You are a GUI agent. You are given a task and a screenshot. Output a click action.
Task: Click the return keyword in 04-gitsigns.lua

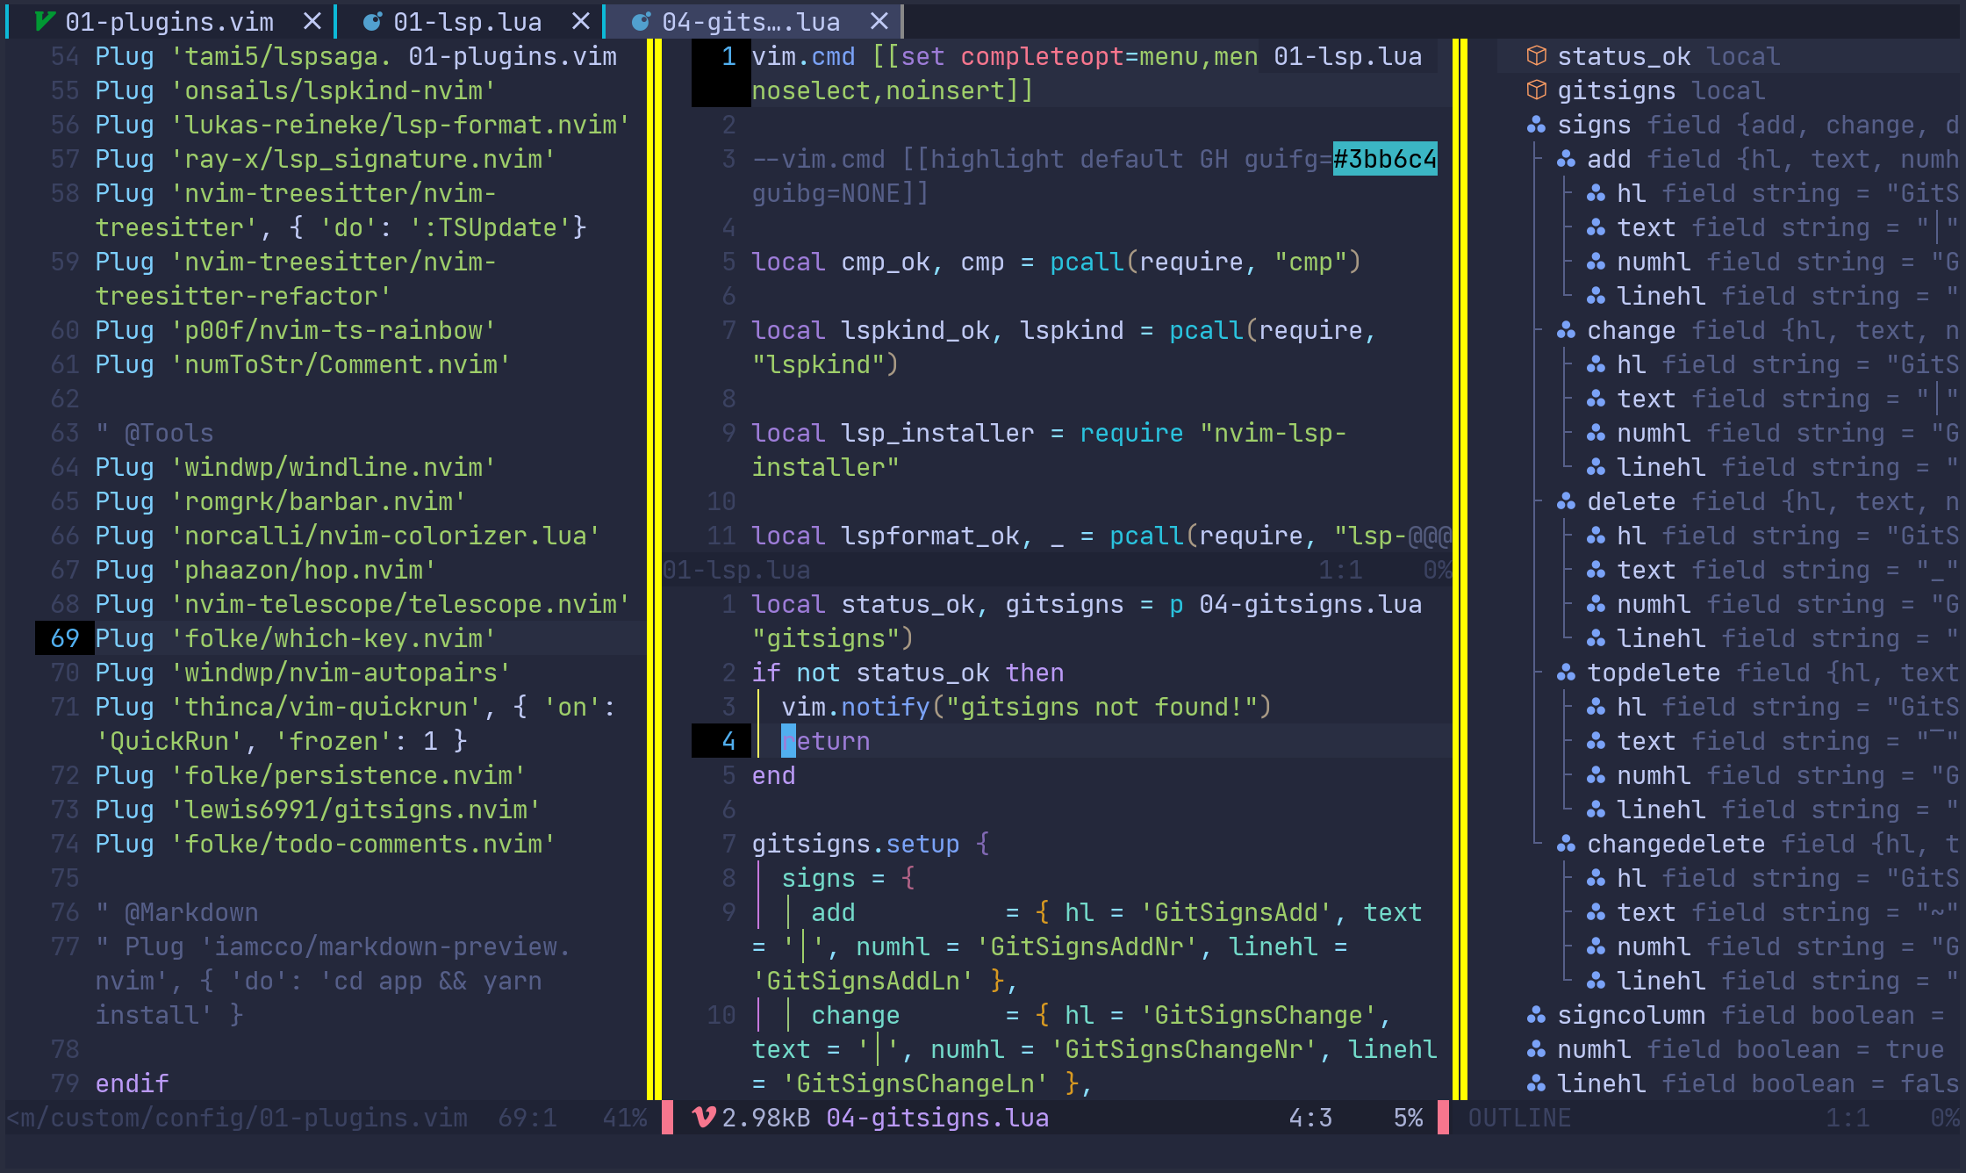pyautogui.click(x=826, y=741)
